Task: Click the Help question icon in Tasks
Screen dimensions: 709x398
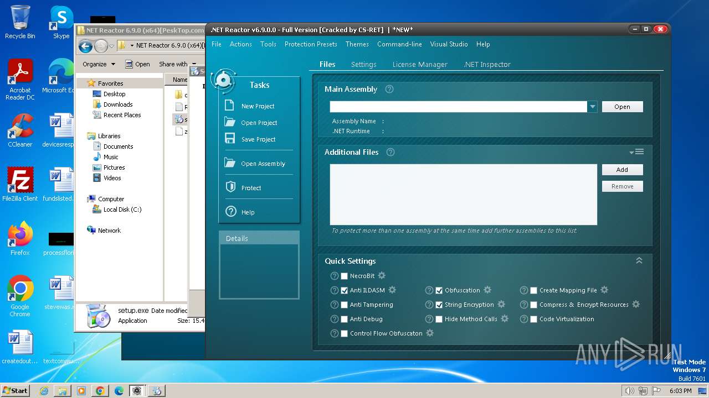Action: [230, 212]
